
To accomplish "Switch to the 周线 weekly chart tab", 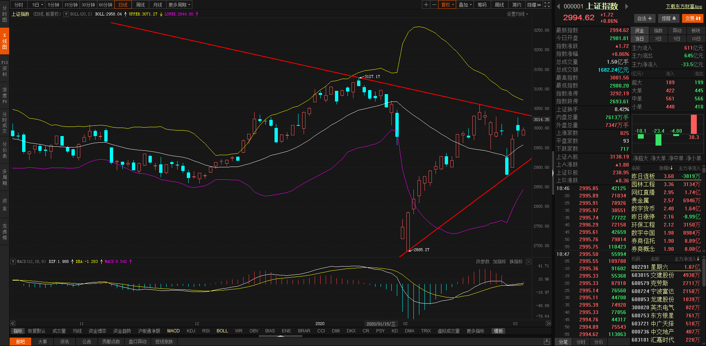I will [140, 5].
